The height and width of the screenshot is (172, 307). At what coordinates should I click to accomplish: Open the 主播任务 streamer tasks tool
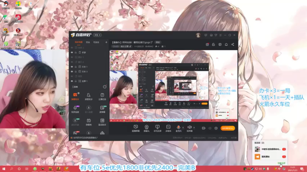click(102, 96)
